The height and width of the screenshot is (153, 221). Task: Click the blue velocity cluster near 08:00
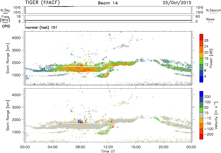[80, 121]
